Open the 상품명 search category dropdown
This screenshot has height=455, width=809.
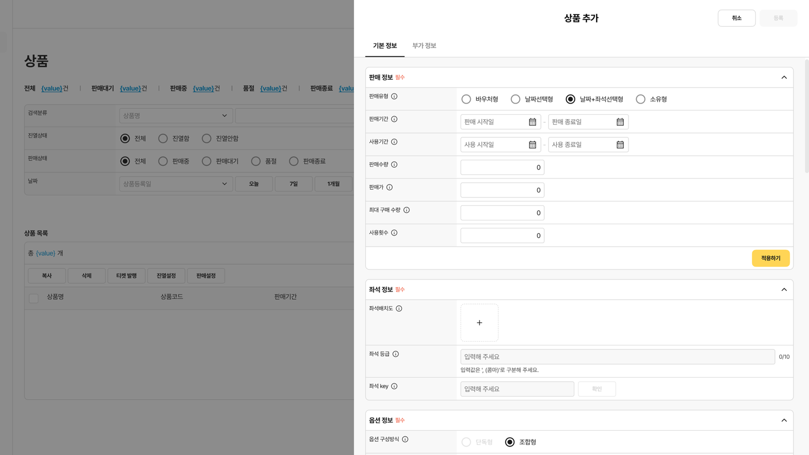(x=176, y=116)
